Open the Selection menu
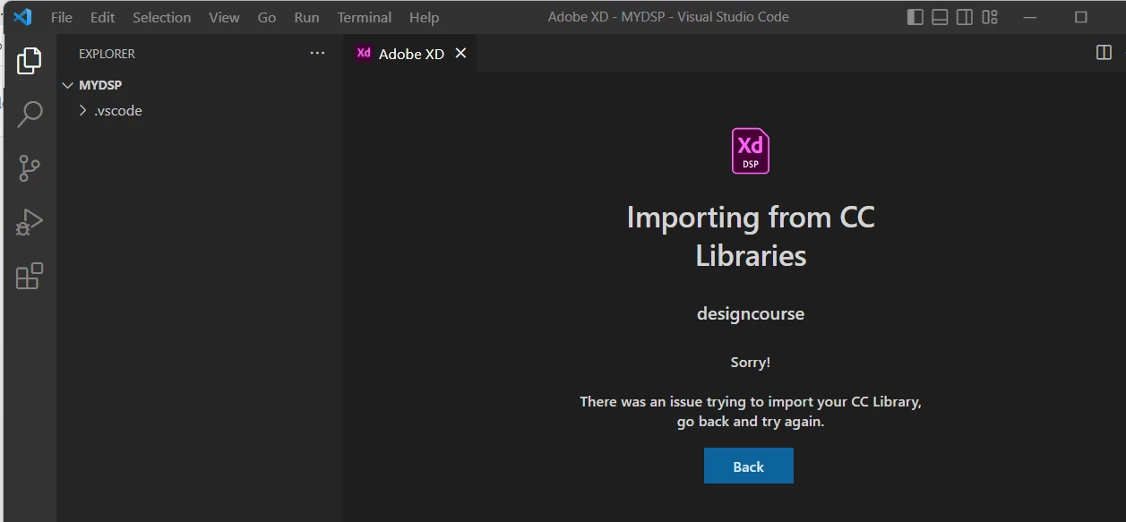This screenshot has width=1126, height=522. point(161,17)
